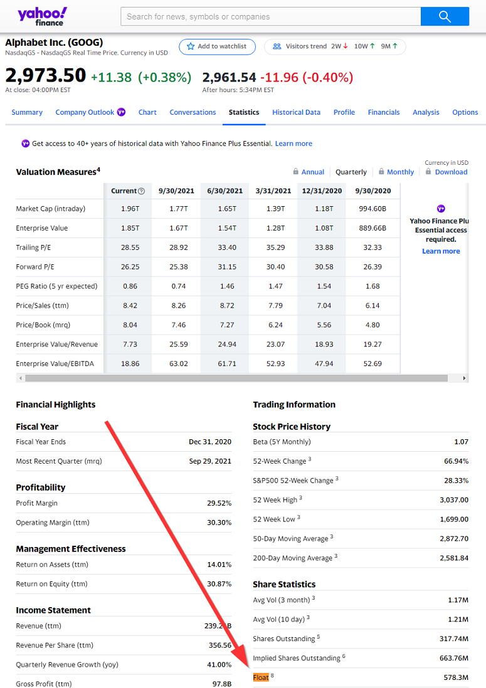Click the Avg Vol (3 month) label
This screenshot has width=486, height=688.
click(x=283, y=600)
